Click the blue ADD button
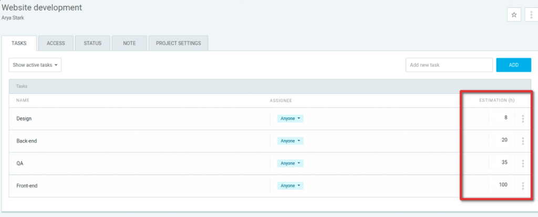This screenshot has width=538, height=217. 513,65
